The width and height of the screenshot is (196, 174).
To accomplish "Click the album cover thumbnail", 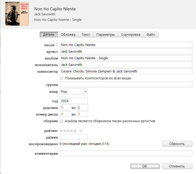I will click(17, 14).
